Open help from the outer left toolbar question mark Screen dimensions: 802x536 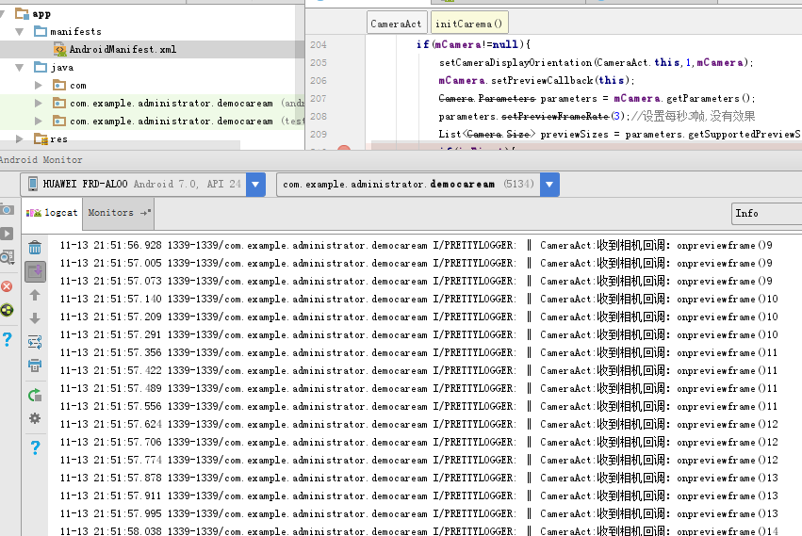(x=8, y=339)
